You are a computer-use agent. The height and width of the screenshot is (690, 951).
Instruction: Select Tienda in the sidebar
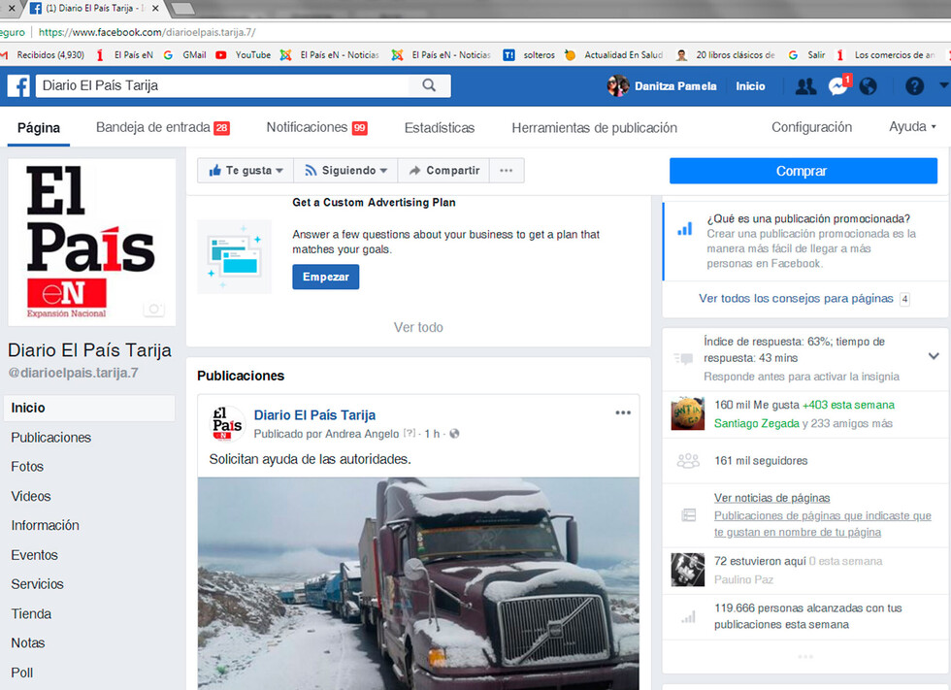coord(31,614)
